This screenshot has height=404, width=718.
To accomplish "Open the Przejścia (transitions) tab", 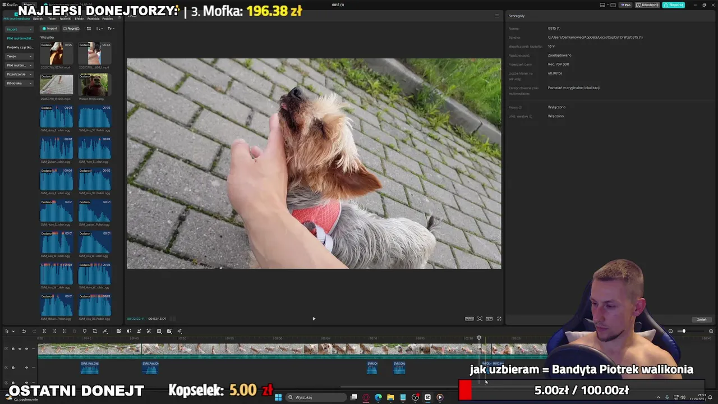I will pos(93,19).
